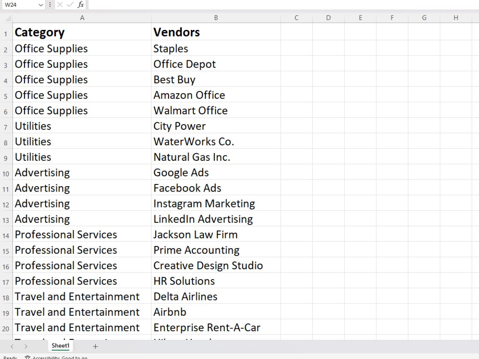The width and height of the screenshot is (479, 359).
Task: Select the Enterprise Rent-A-Car cell
Action: (x=216, y=327)
